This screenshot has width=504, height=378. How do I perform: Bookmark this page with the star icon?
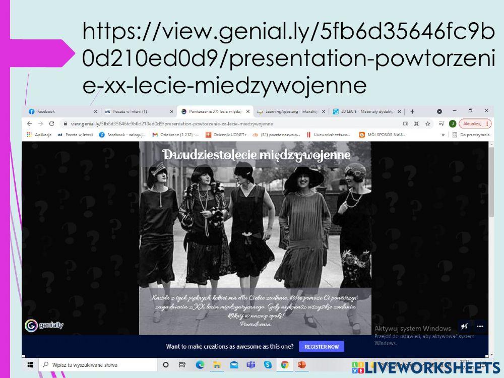(x=428, y=123)
